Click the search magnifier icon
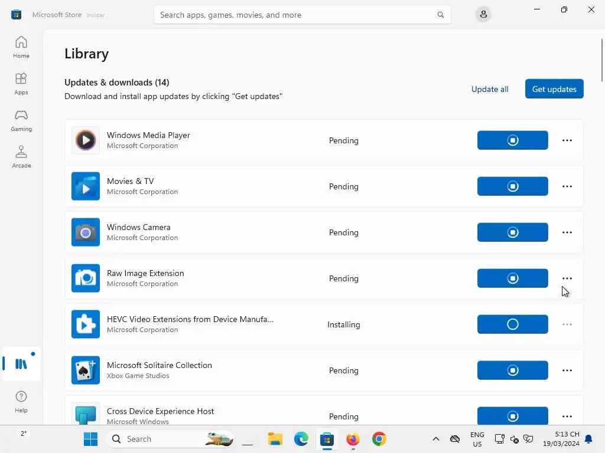Image resolution: width=605 pixels, height=453 pixels. 440,15
